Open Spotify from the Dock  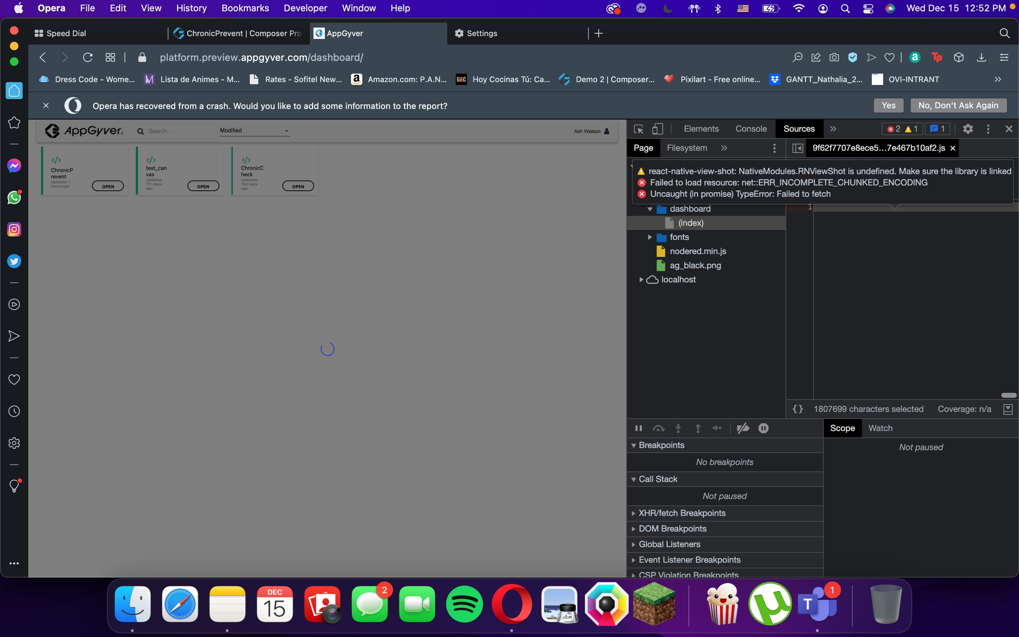point(465,604)
